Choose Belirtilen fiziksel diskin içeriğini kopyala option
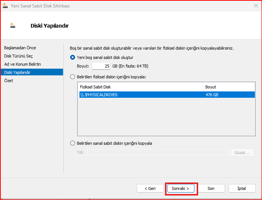Screen dimensions: 262x200 73,77
